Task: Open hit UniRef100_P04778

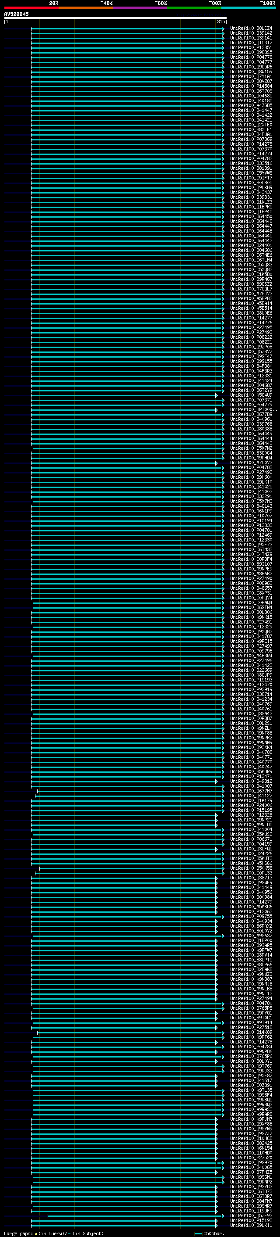Action: point(251,57)
